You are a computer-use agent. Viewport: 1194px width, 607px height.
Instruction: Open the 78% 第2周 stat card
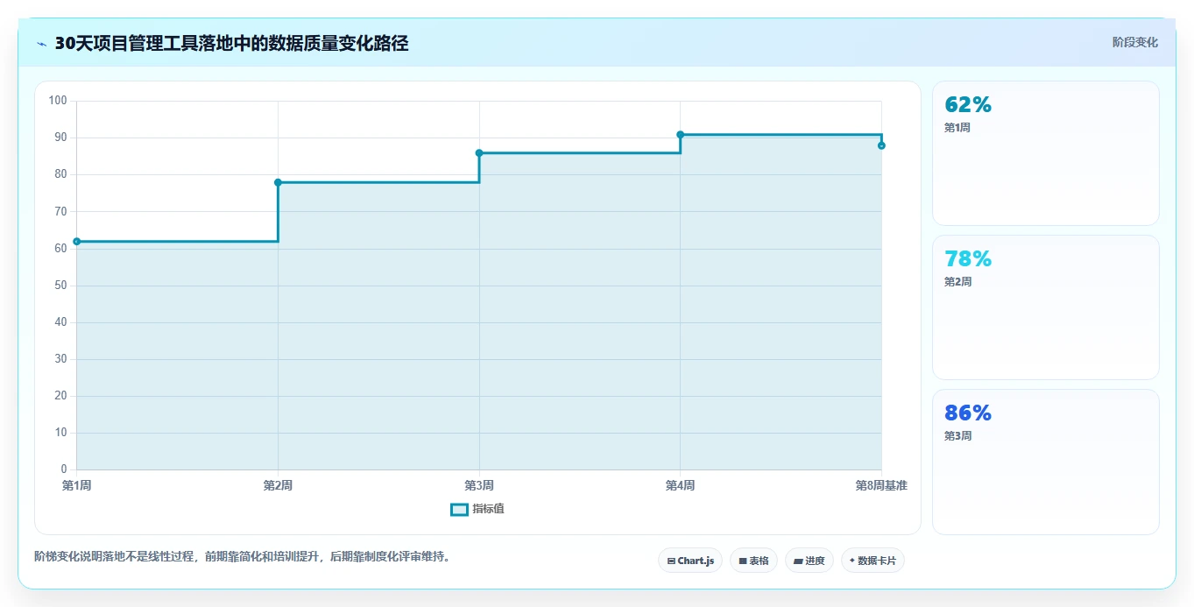point(1046,307)
